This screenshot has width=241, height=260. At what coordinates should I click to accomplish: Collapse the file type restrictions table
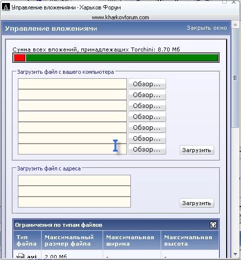tap(213, 225)
